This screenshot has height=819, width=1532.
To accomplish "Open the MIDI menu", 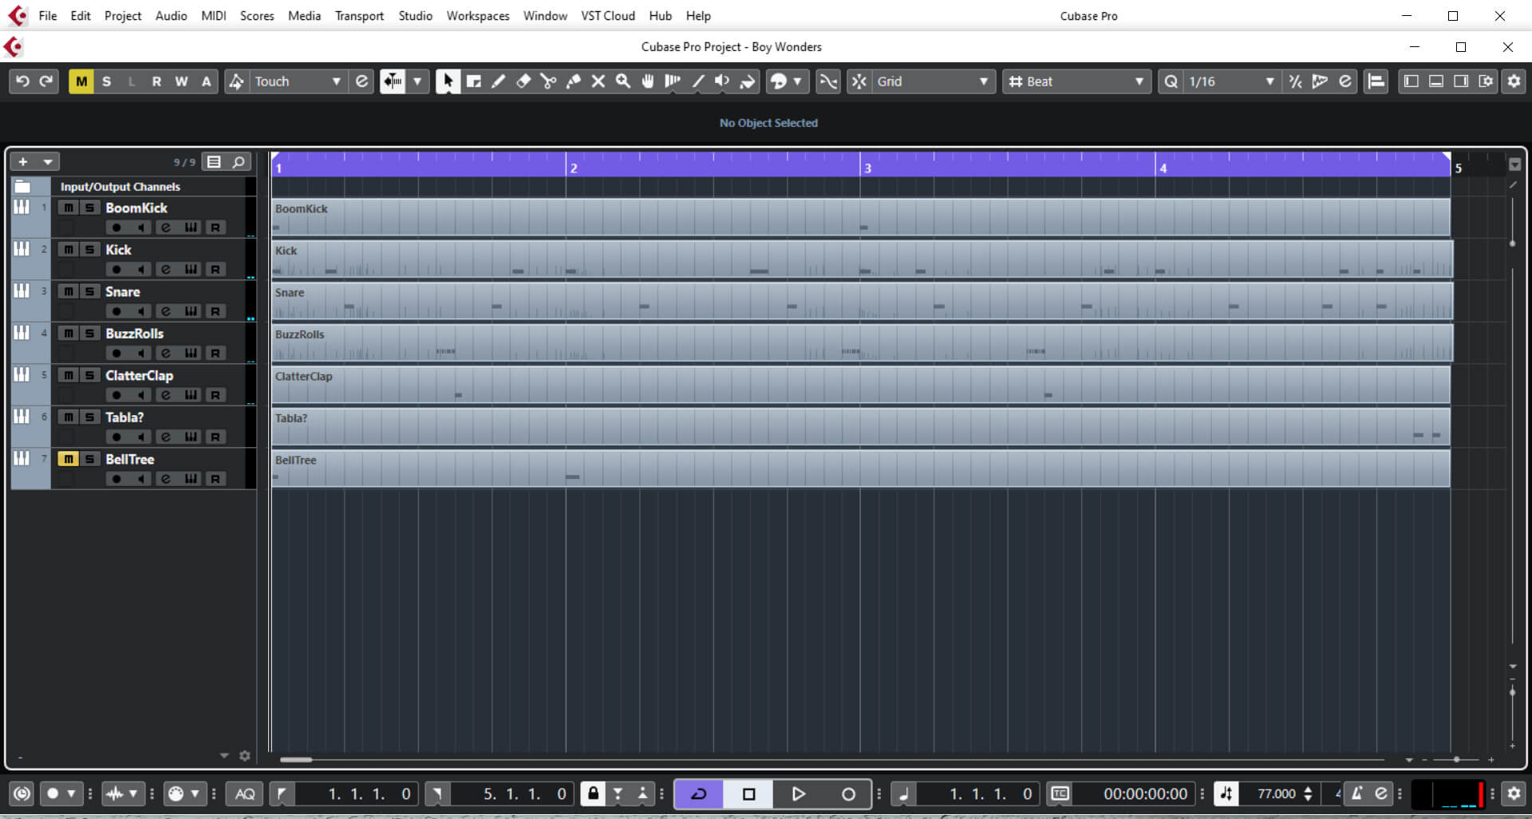I will (x=214, y=16).
